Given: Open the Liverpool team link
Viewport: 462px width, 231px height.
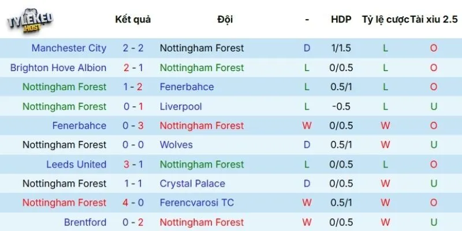Looking at the screenshot, I should [181, 106].
